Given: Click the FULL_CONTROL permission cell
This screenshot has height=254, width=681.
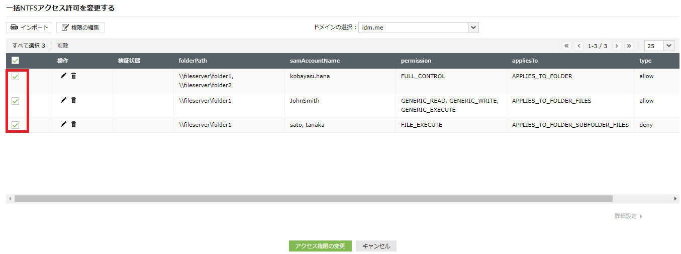Looking at the screenshot, I should click(423, 77).
